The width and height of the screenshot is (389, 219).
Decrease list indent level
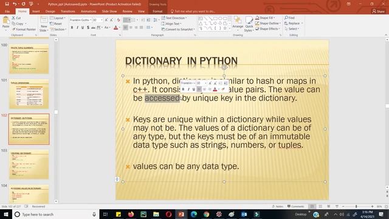coord(143,20)
